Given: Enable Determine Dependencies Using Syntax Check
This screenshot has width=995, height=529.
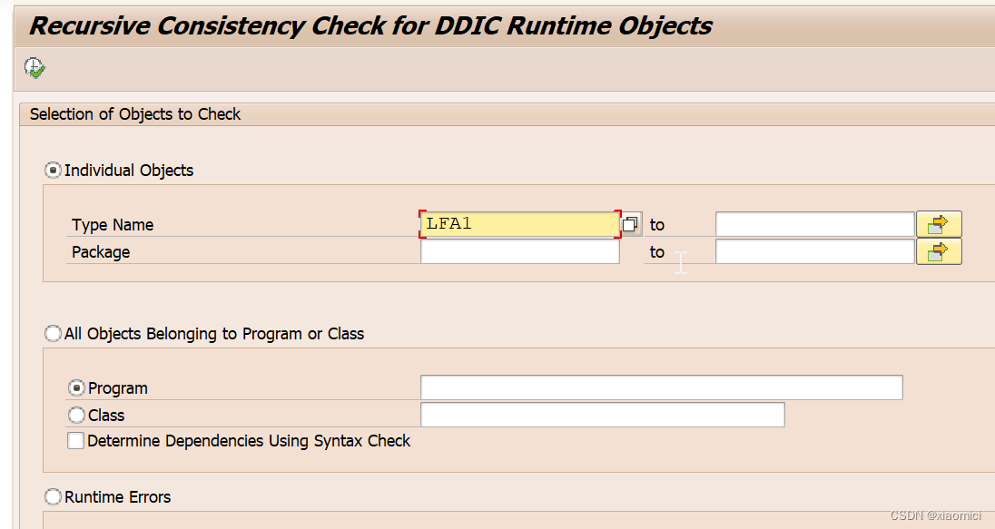Looking at the screenshot, I should [x=76, y=440].
